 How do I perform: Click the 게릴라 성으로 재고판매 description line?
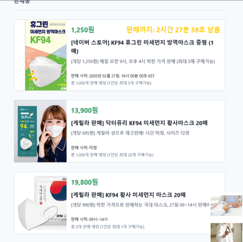130,133
